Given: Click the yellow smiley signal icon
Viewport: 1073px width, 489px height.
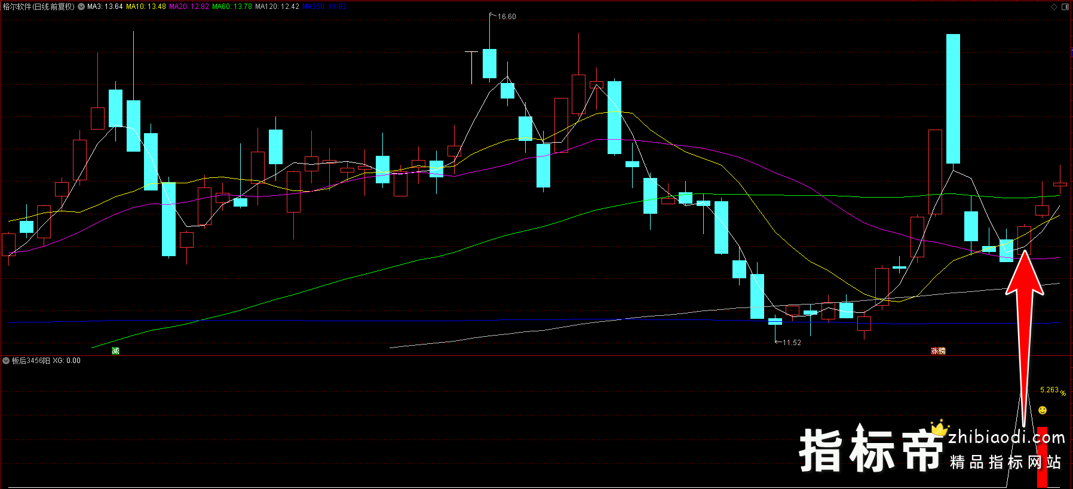Looking at the screenshot, I should click(x=1043, y=410).
